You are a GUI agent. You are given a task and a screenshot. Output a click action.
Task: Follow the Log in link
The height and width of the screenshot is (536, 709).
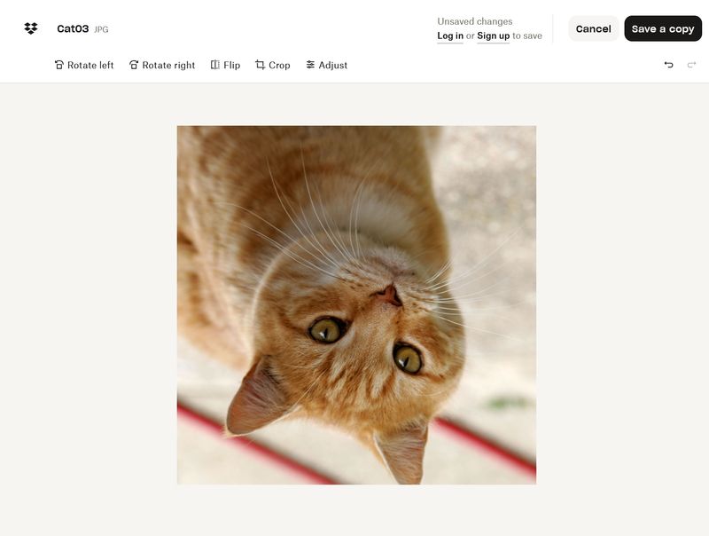[450, 35]
